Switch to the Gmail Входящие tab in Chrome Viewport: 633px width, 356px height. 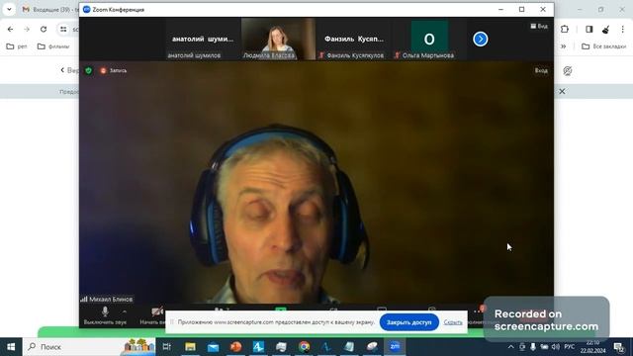[x=49, y=9]
